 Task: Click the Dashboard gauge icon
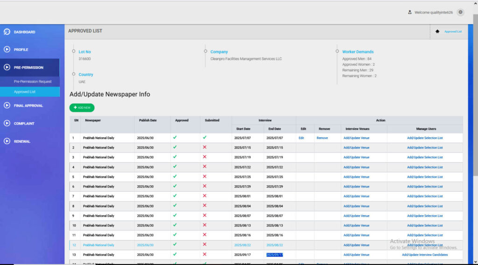pos(7,32)
